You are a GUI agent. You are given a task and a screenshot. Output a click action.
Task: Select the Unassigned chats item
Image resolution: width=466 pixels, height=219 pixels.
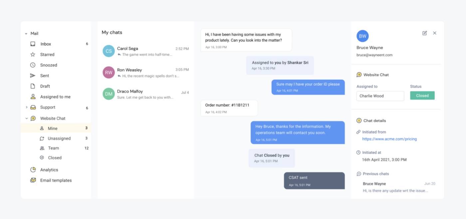pos(56,138)
